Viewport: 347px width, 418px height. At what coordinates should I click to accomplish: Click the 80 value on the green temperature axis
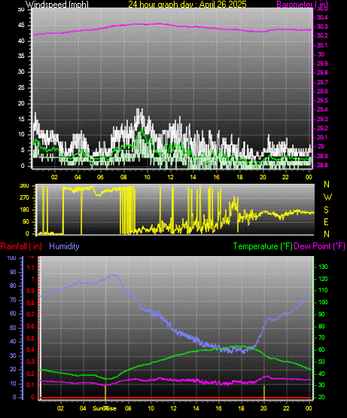pos(322,326)
